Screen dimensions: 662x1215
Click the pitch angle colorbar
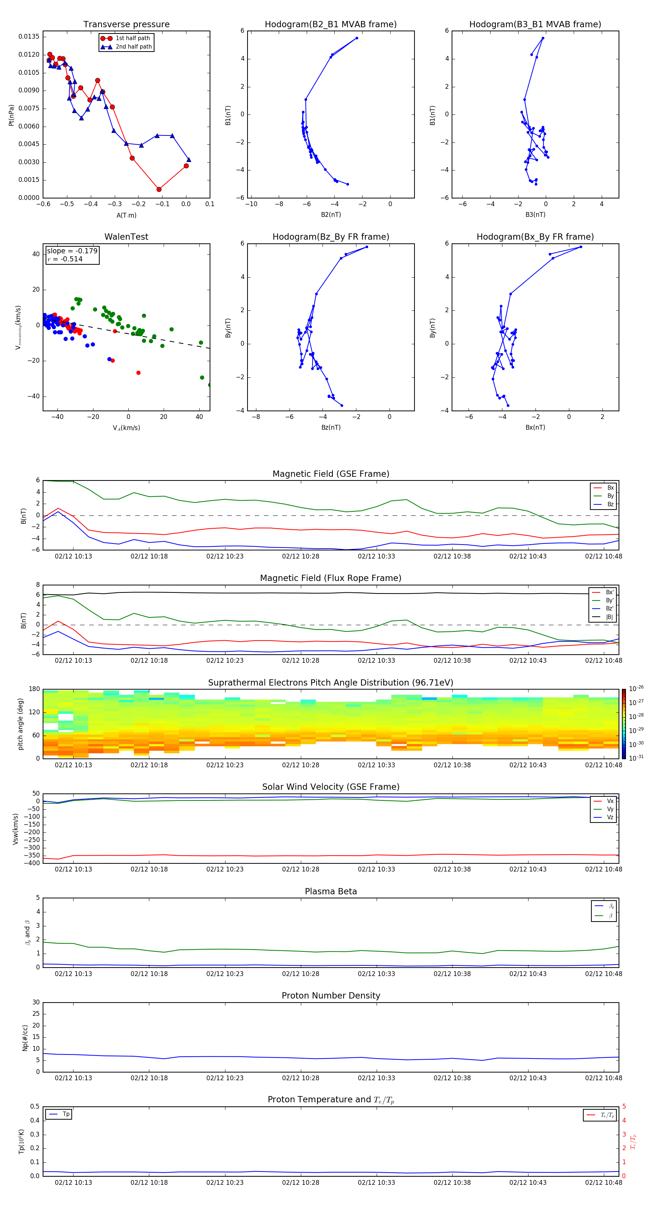623,724
